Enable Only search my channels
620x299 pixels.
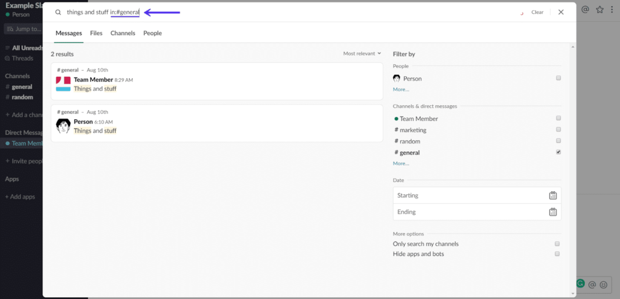(557, 244)
